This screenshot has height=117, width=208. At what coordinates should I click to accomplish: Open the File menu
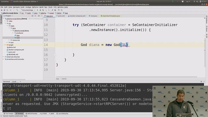click(2, 7)
